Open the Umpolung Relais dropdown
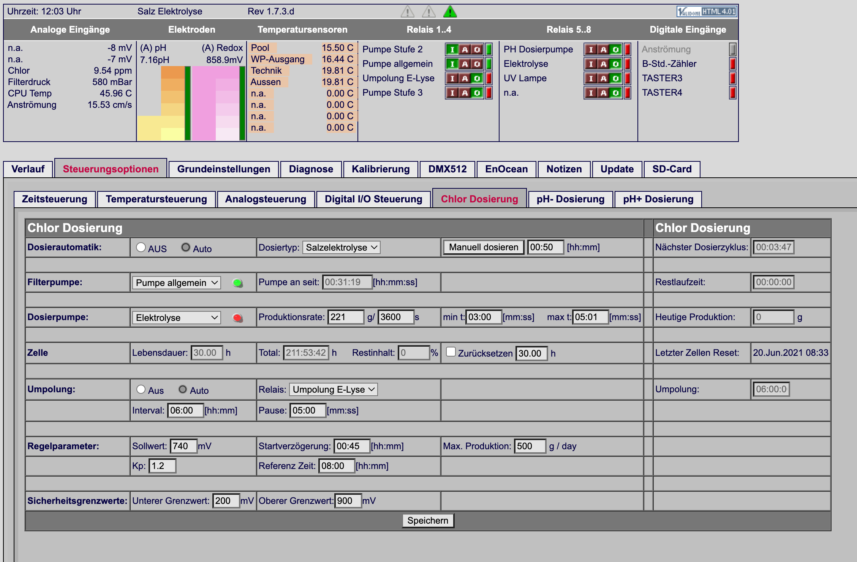 tap(334, 390)
